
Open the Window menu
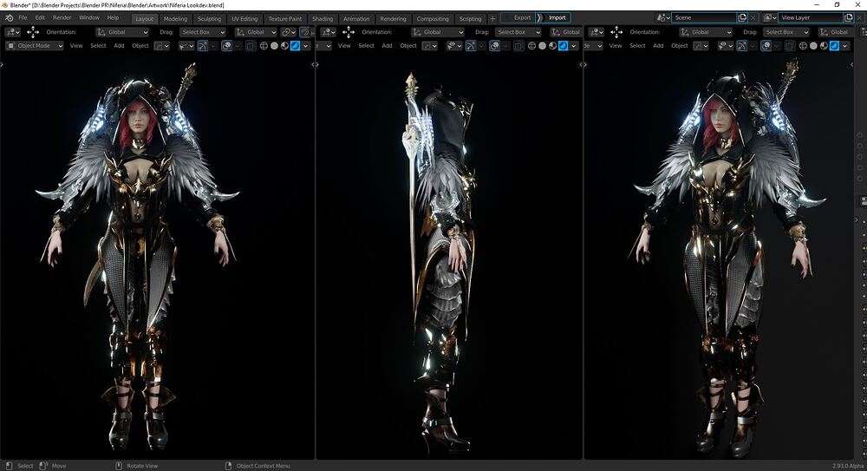[x=89, y=17]
